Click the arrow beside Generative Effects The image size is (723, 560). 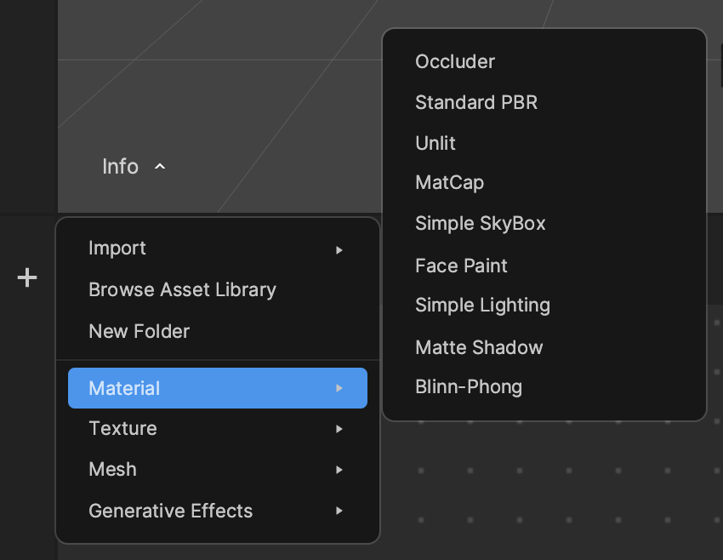(x=339, y=511)
